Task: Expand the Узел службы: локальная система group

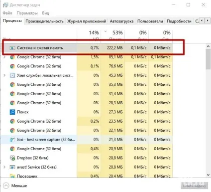Action: (x=4, y=75)
